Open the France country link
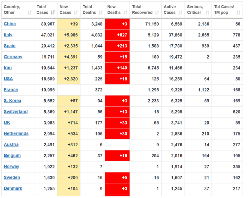Image resolution: width=250 pixels, height=198 pixels. 11,90
